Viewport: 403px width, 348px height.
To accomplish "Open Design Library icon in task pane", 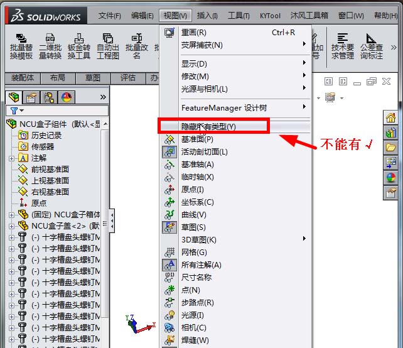I will pyautogui.click(x=390, y=133).
